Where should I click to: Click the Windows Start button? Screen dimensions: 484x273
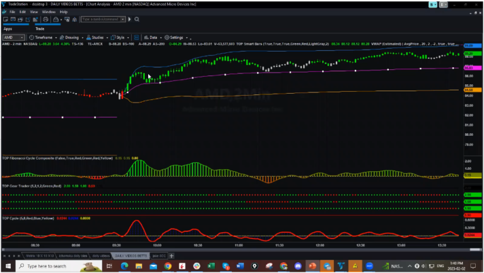6,266
